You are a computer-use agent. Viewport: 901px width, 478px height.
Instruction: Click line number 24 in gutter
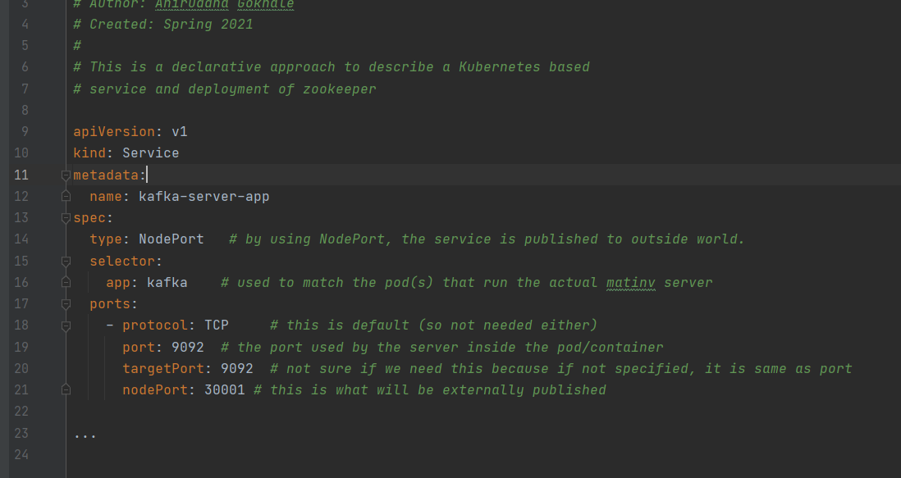(21, 454)
